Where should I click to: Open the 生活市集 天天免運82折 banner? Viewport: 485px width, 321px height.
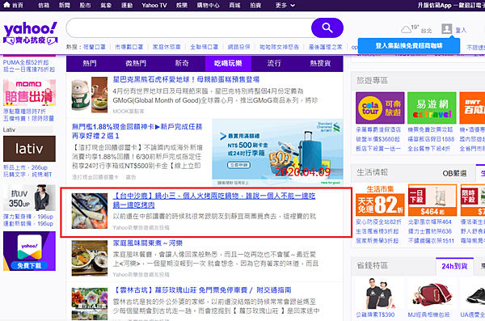point(380,201)
